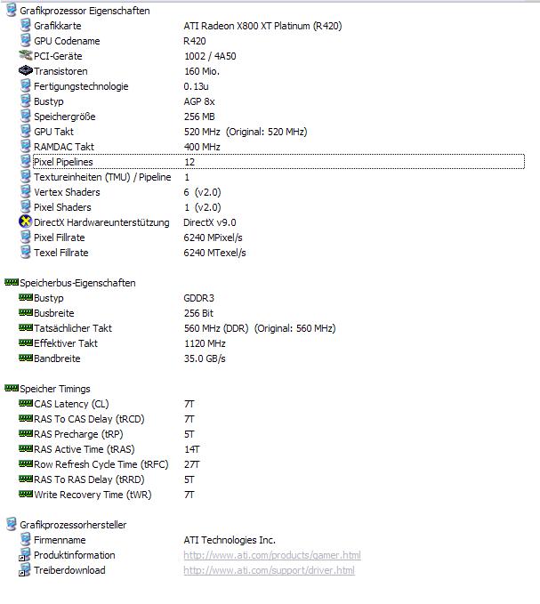
Task: Click the memory icon beside Effektiver Takt
Action: (26, 342)
